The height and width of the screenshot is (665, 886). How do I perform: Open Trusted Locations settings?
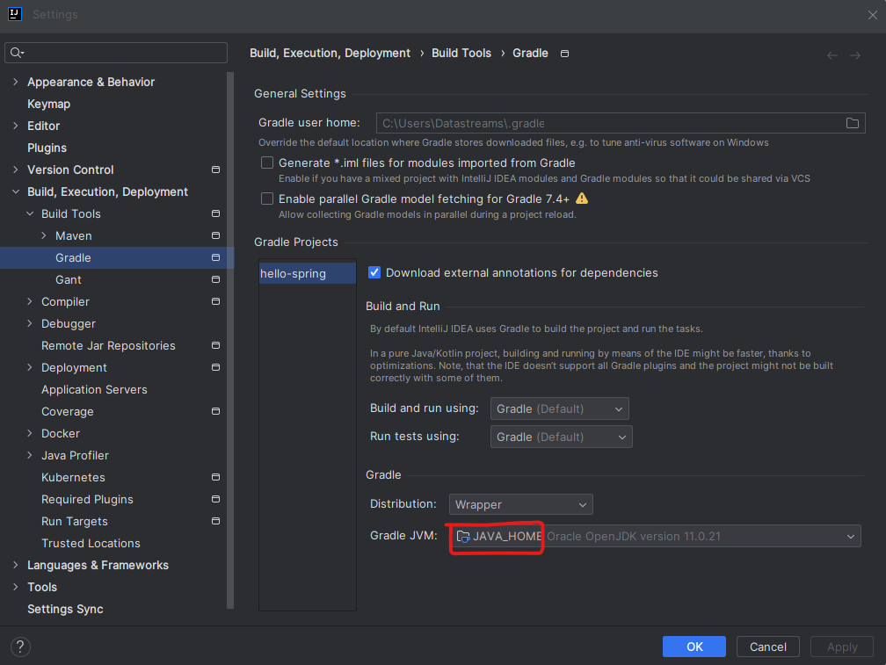[x=91, y=543]
